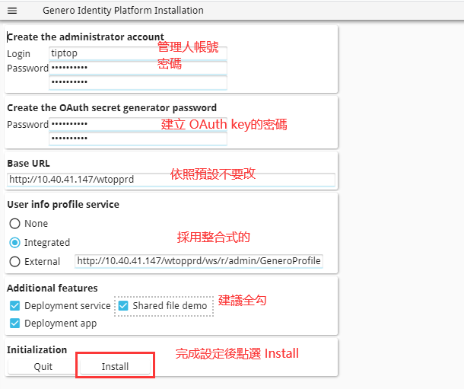Open the hamburger menu icon
Screen dimensions: 464x389
point(12,11)
